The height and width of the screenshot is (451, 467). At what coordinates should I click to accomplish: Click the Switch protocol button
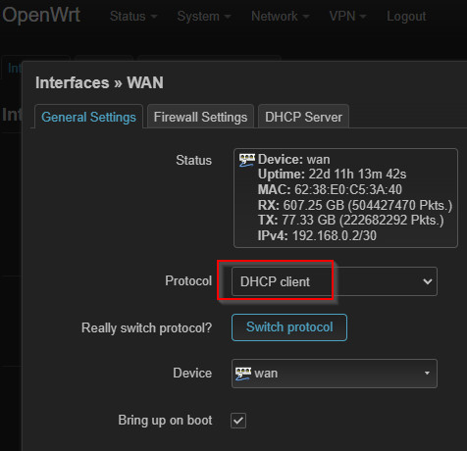(289, 327)
